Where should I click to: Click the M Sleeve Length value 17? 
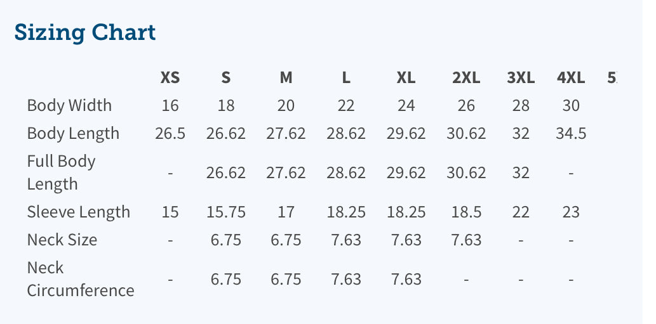pyautogui.click(x=286, y=212)
